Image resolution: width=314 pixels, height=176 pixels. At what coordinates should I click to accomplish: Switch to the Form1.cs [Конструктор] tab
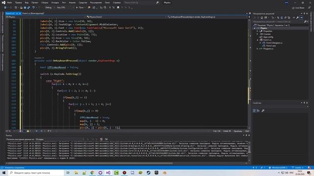pyautogui.click(x=33, y=13)
